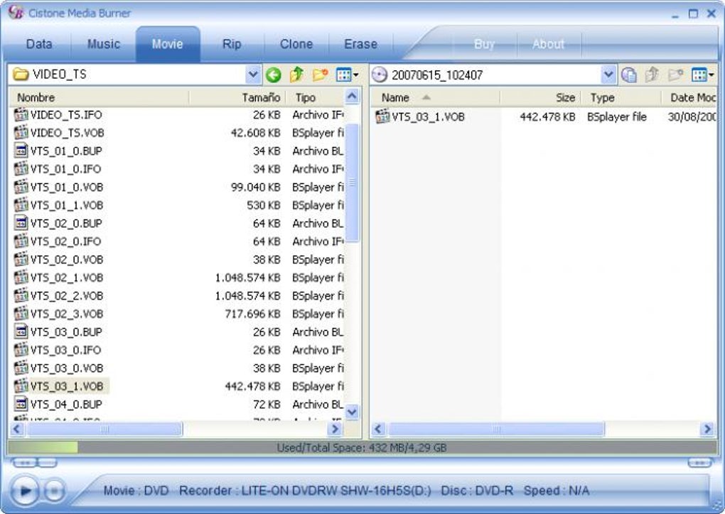Select VTS_01_0.BUP file icon
The height and width of the screenshot is (514, 725).
click(x=21, y=151)
